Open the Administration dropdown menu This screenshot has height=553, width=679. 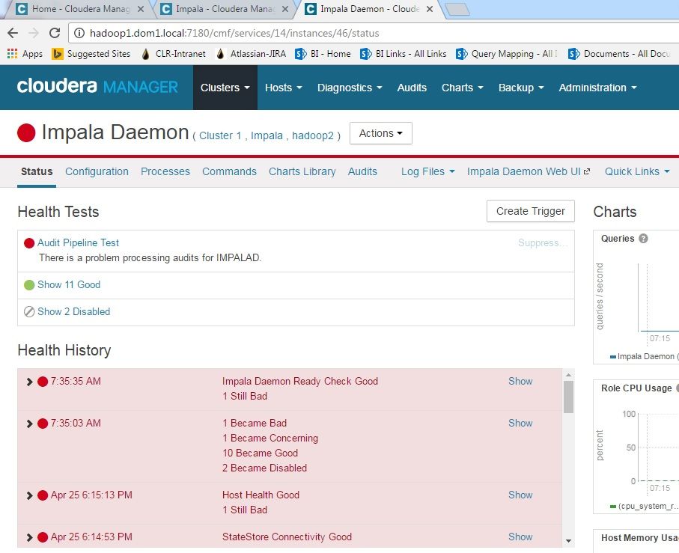point(597,88)
